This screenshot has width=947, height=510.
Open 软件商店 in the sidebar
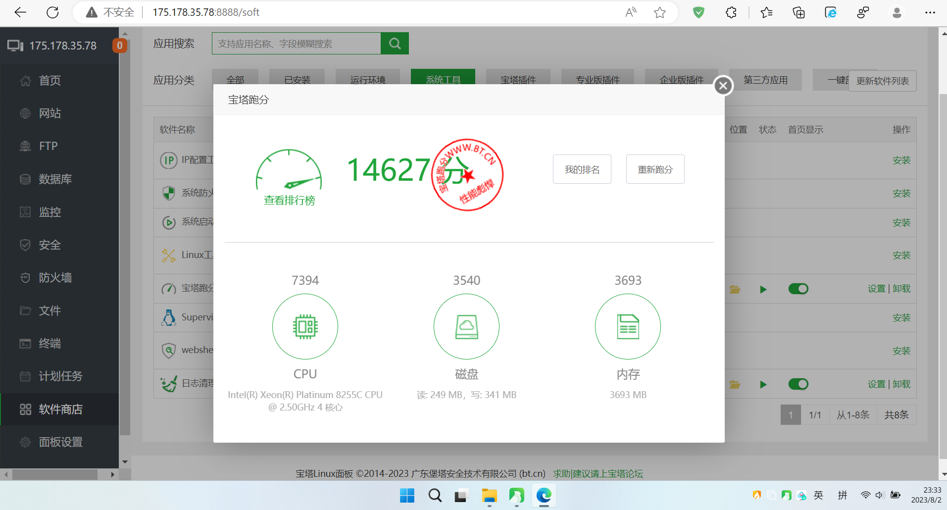pyautogui.click(x=60, y=409)
